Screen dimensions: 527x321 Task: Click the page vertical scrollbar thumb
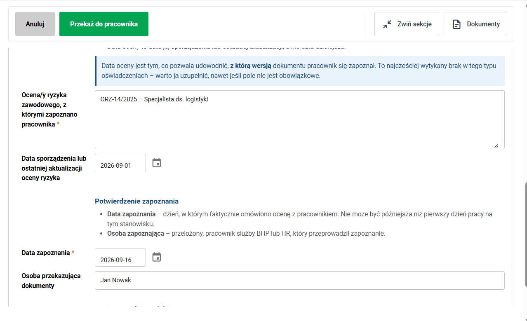[525, 235]
